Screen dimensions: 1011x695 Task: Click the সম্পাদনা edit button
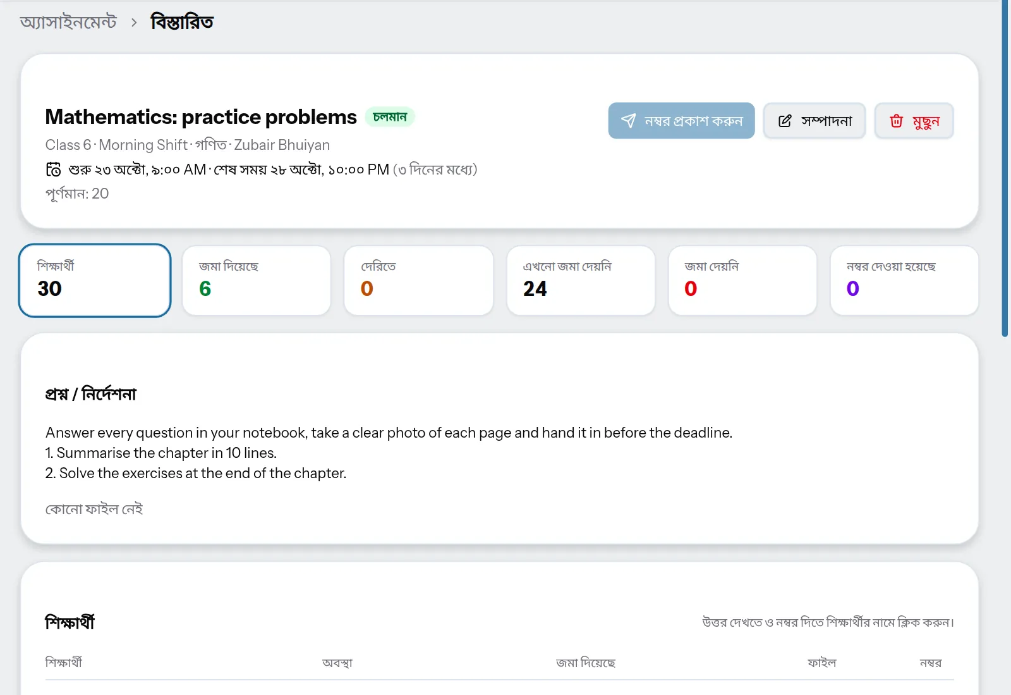[814, 121]
